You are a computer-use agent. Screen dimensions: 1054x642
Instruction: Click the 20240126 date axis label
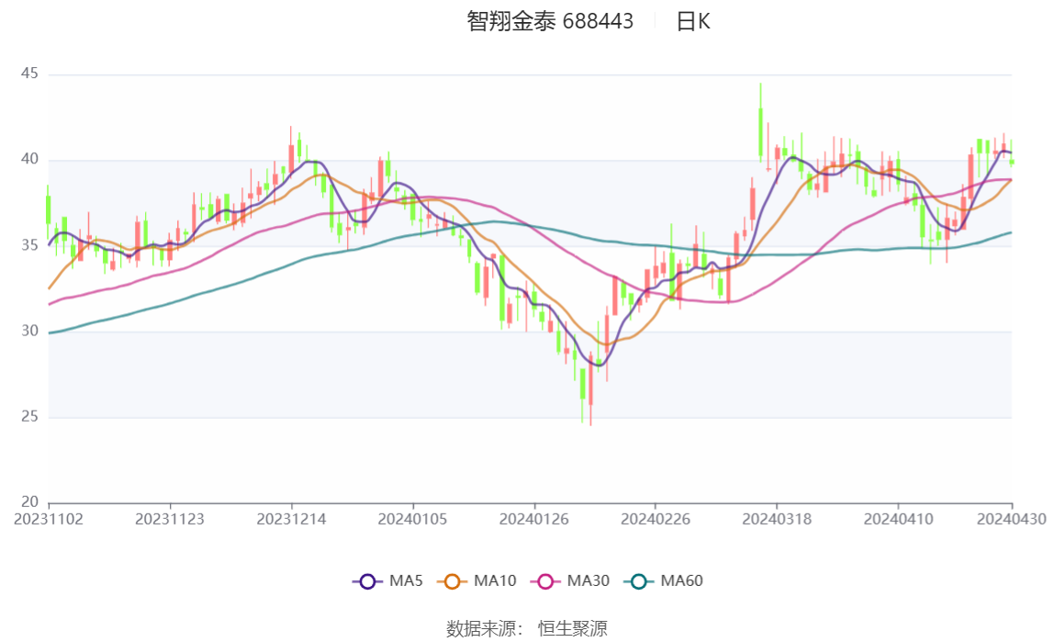coord(534,519)
